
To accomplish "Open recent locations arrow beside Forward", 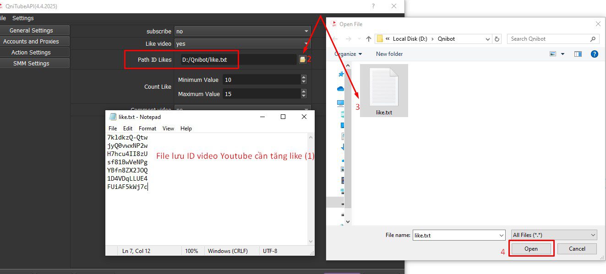I will (359, 39).
